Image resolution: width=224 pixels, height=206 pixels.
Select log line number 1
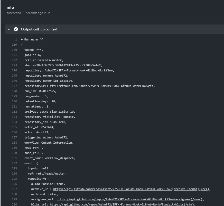click(16, 39)
